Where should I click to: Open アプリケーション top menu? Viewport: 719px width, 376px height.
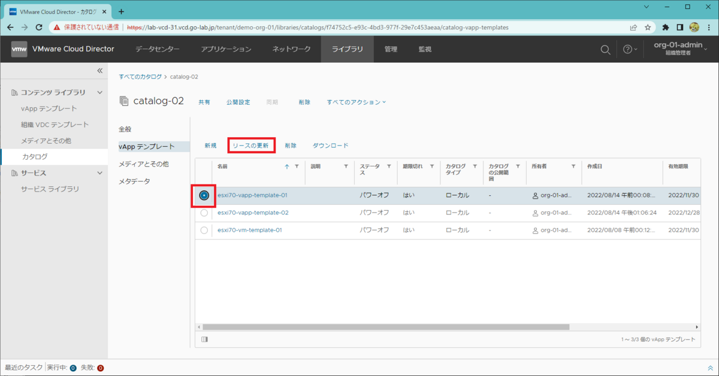pos(226,49)
